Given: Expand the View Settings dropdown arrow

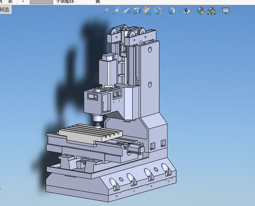Looking at the screenshot, I should 233,11.
